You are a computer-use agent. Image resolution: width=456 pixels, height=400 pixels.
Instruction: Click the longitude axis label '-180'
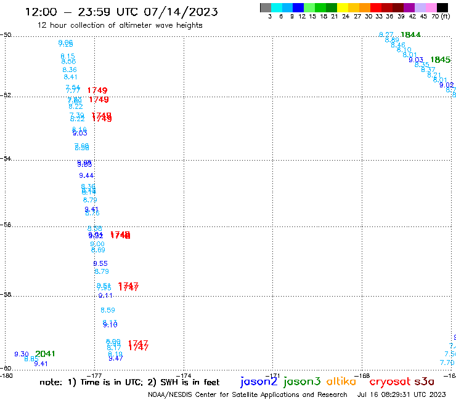(x=6, y=375)
